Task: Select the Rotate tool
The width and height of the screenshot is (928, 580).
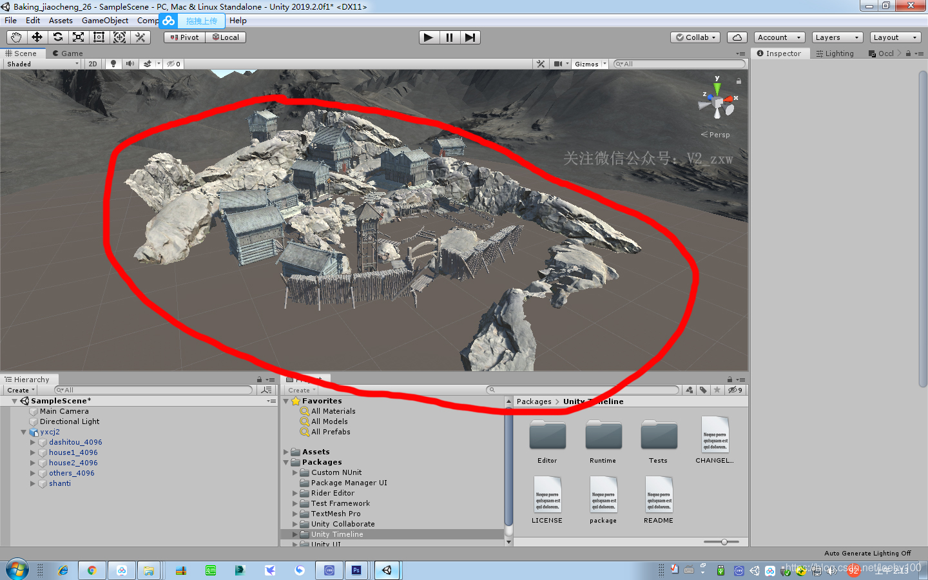Action: [57, 37]
